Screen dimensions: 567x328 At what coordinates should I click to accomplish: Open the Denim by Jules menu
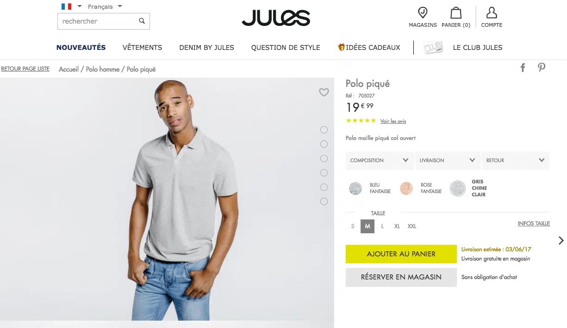[x=206, y=47]
